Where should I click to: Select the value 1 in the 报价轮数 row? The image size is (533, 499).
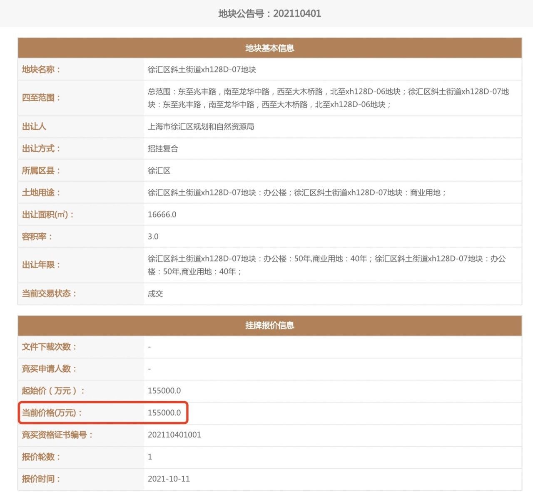pos(150,457)
